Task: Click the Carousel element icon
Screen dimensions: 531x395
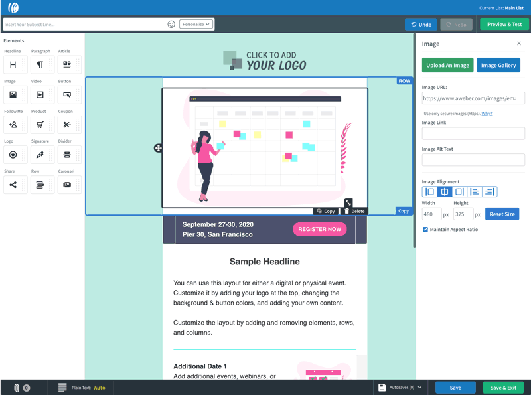Action: click(67, 185)
